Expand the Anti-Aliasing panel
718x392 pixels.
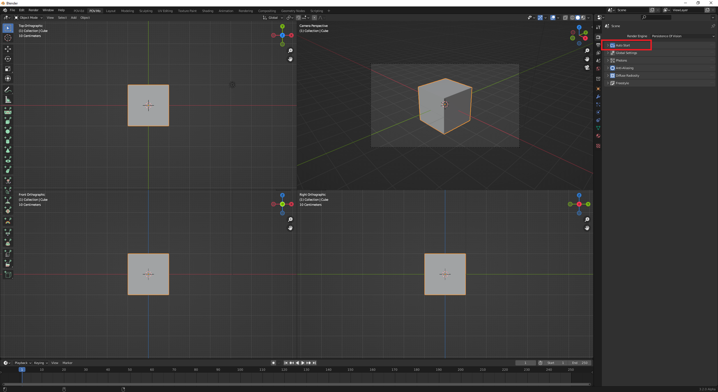(x=624, y=68)
